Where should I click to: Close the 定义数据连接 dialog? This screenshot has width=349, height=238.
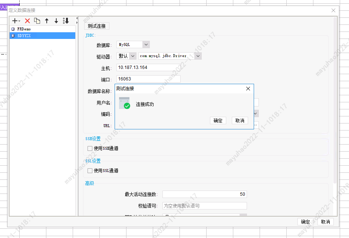333,10
